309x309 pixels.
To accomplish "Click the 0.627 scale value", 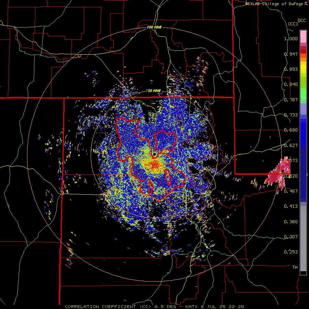I will pyautogui.click(x=291, y=146).
